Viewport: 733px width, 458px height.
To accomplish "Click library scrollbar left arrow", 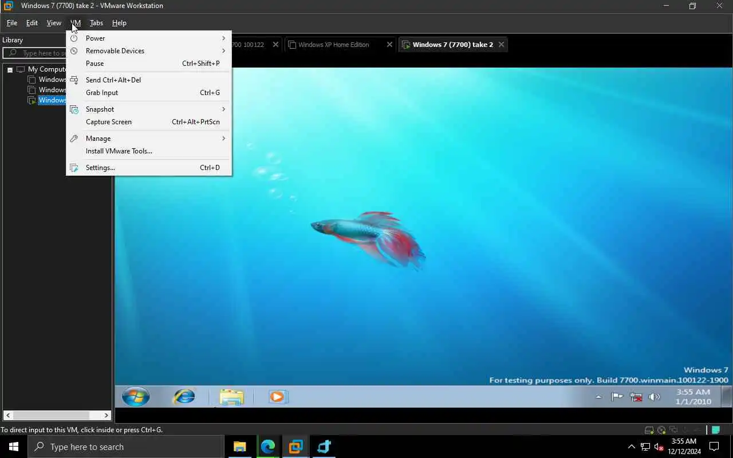I will point(8,416).
